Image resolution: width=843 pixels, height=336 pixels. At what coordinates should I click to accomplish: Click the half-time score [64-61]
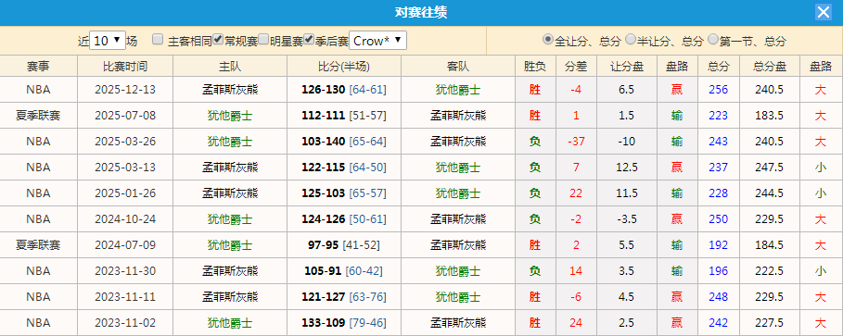point(368,90)
